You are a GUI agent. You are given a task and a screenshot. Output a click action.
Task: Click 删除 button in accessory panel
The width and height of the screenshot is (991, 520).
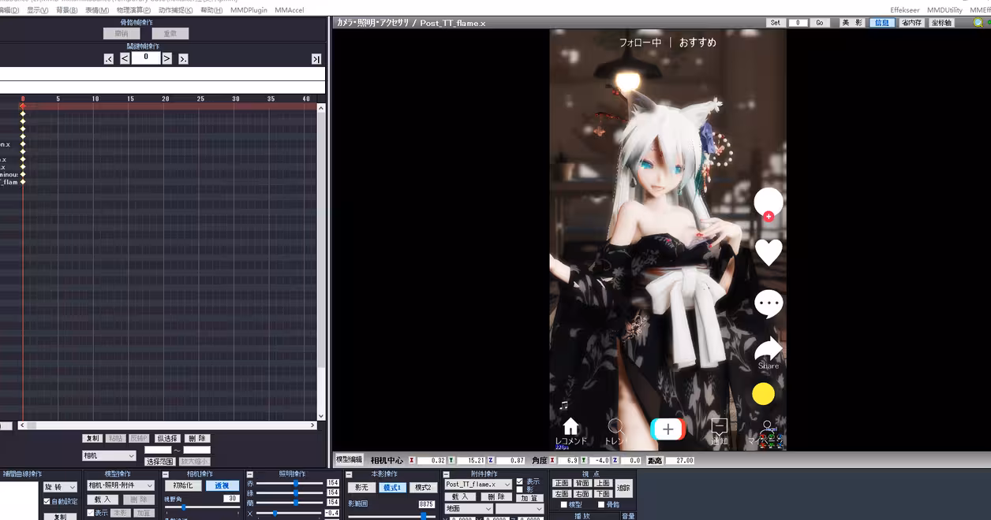(497, 497)
